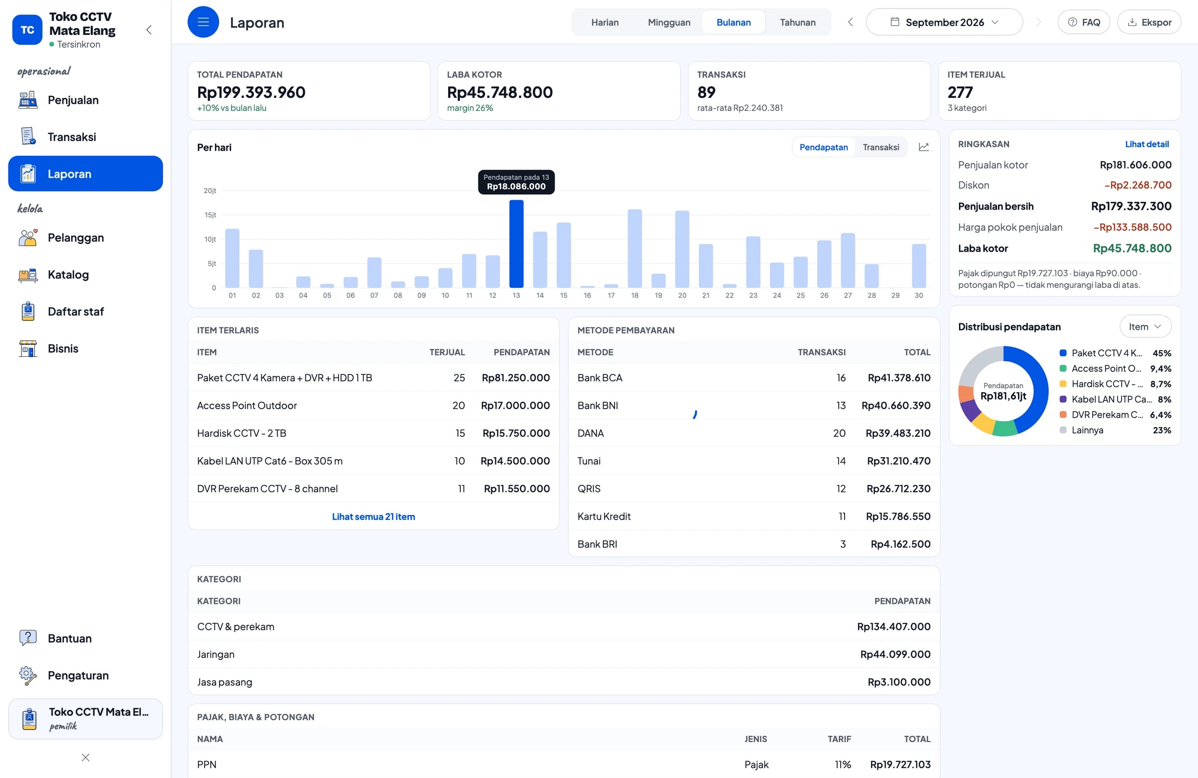Select the Tahunan period tab
Viewport: 1198px width, 778px height.
(x=797, y=22)
